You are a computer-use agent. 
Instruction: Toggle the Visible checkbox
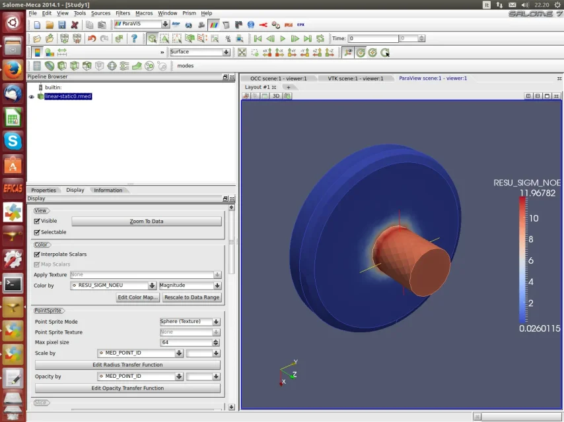37,222
